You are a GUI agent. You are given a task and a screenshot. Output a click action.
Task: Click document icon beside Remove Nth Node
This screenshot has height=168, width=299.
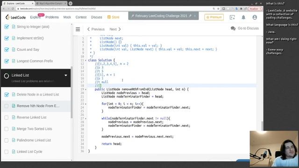[x=14, y=106]
